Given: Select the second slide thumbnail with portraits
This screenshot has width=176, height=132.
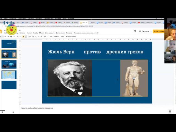Looking at the screenshot, I should (9, 54).
